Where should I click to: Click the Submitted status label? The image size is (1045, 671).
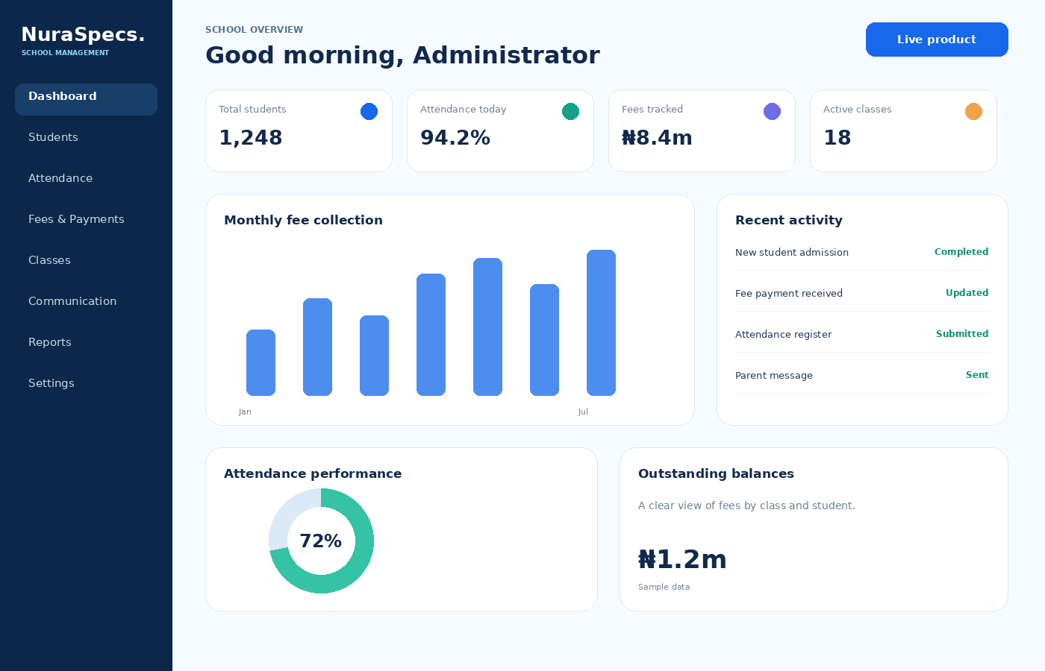click(x=962, y=334)
